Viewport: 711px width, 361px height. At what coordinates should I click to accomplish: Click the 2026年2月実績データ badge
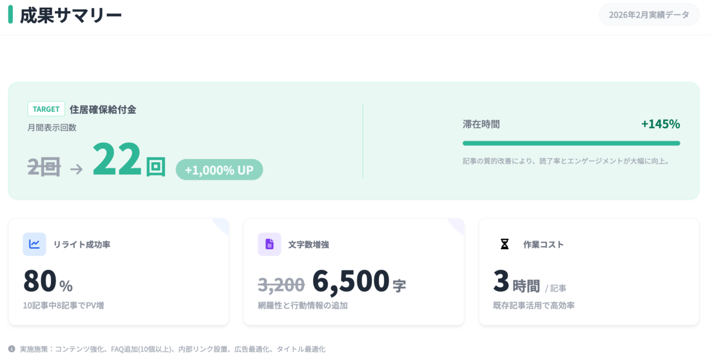point(649,14)
